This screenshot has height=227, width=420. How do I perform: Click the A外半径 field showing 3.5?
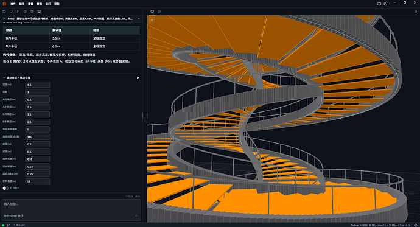click(x=38, y=107)
